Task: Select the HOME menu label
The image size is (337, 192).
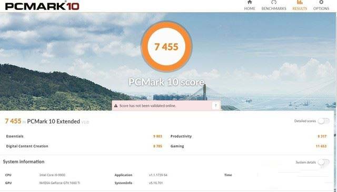Action: pos(250,8)
